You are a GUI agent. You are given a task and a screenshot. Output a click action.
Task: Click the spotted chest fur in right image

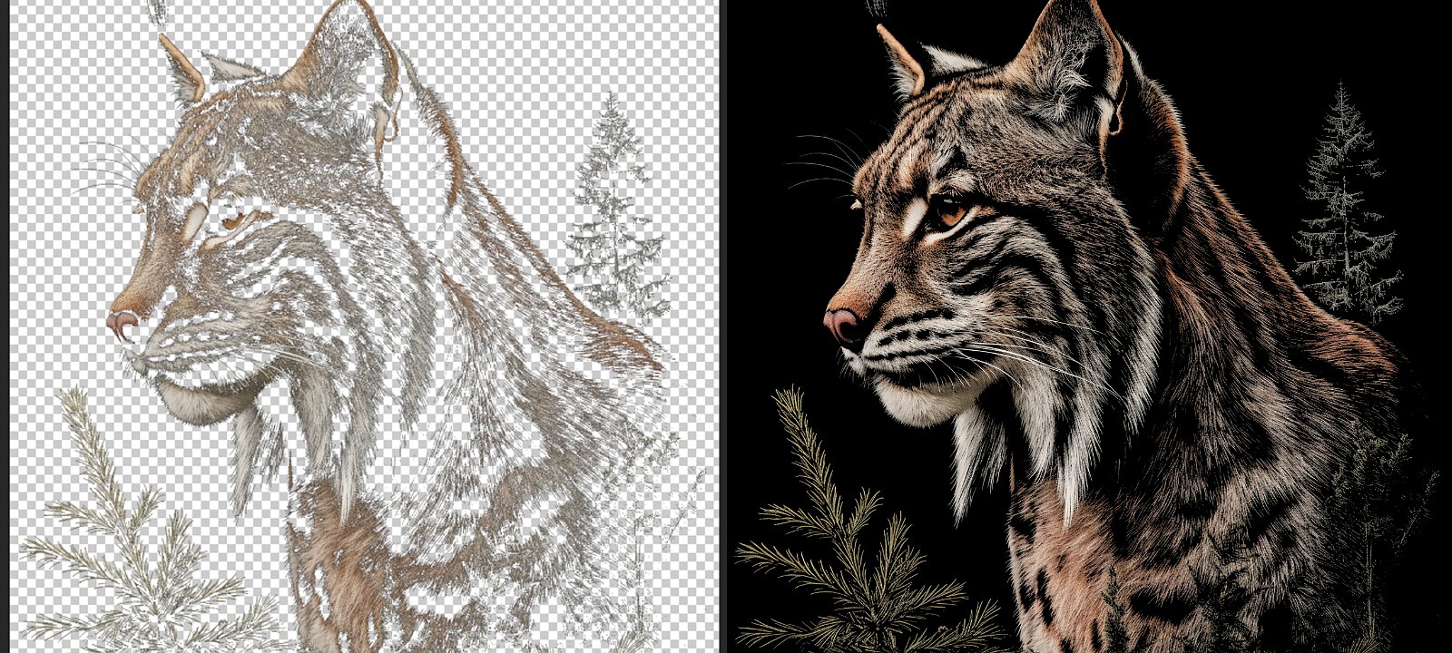coord(1071,562)
